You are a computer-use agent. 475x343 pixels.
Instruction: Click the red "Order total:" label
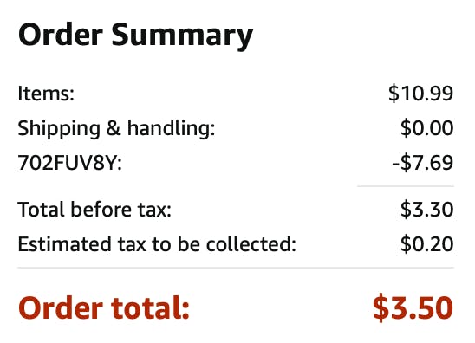104,307
